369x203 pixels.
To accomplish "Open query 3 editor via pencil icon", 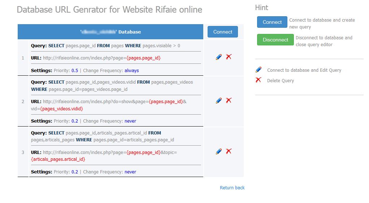I will (218, 151).
